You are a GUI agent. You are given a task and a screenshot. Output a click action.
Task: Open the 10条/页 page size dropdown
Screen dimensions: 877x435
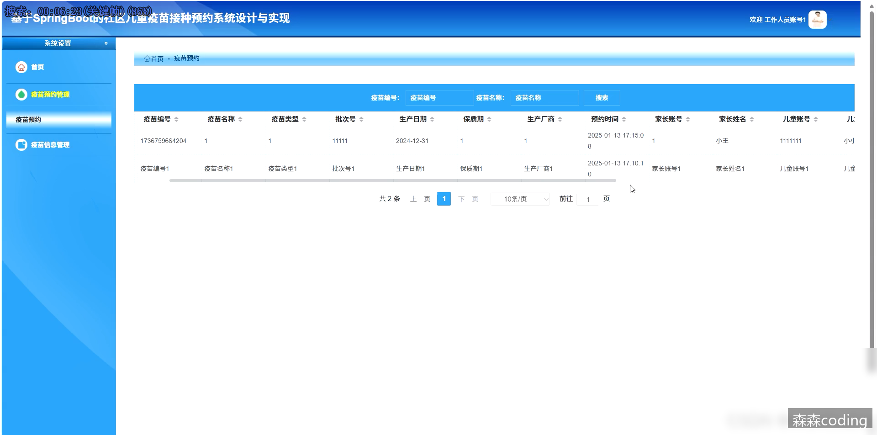[x=520, y=199]
